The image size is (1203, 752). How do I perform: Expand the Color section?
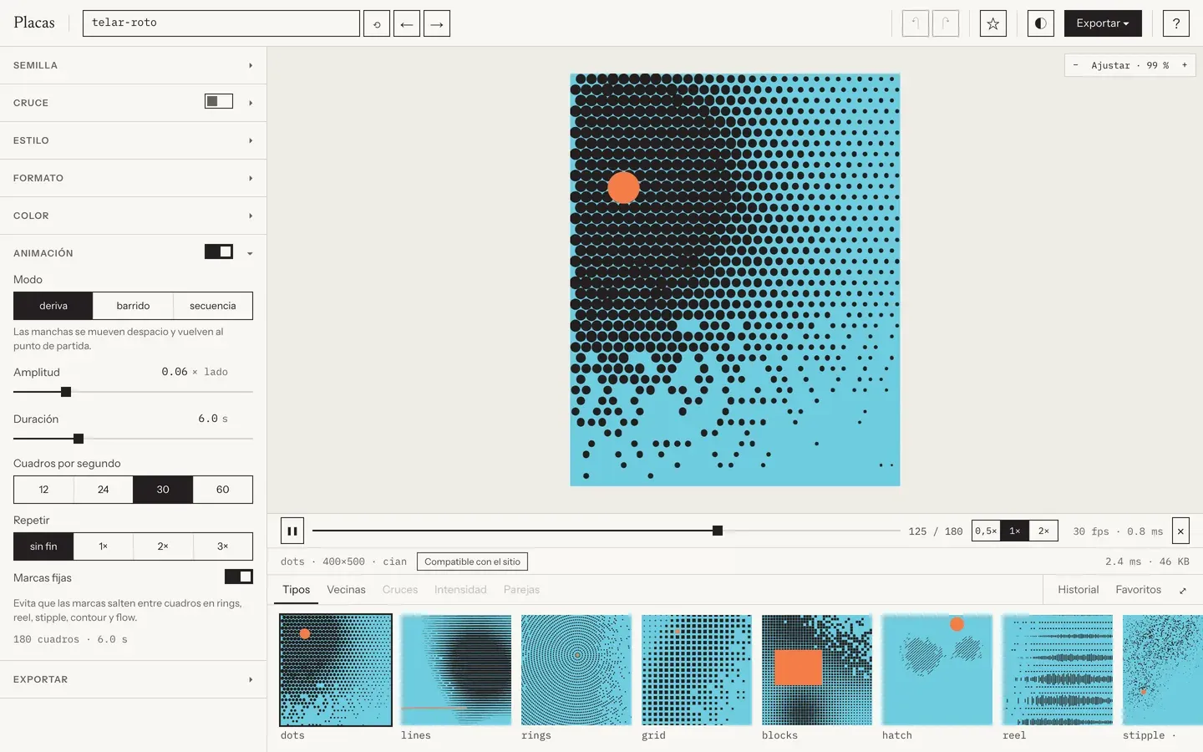pos(134,216)
